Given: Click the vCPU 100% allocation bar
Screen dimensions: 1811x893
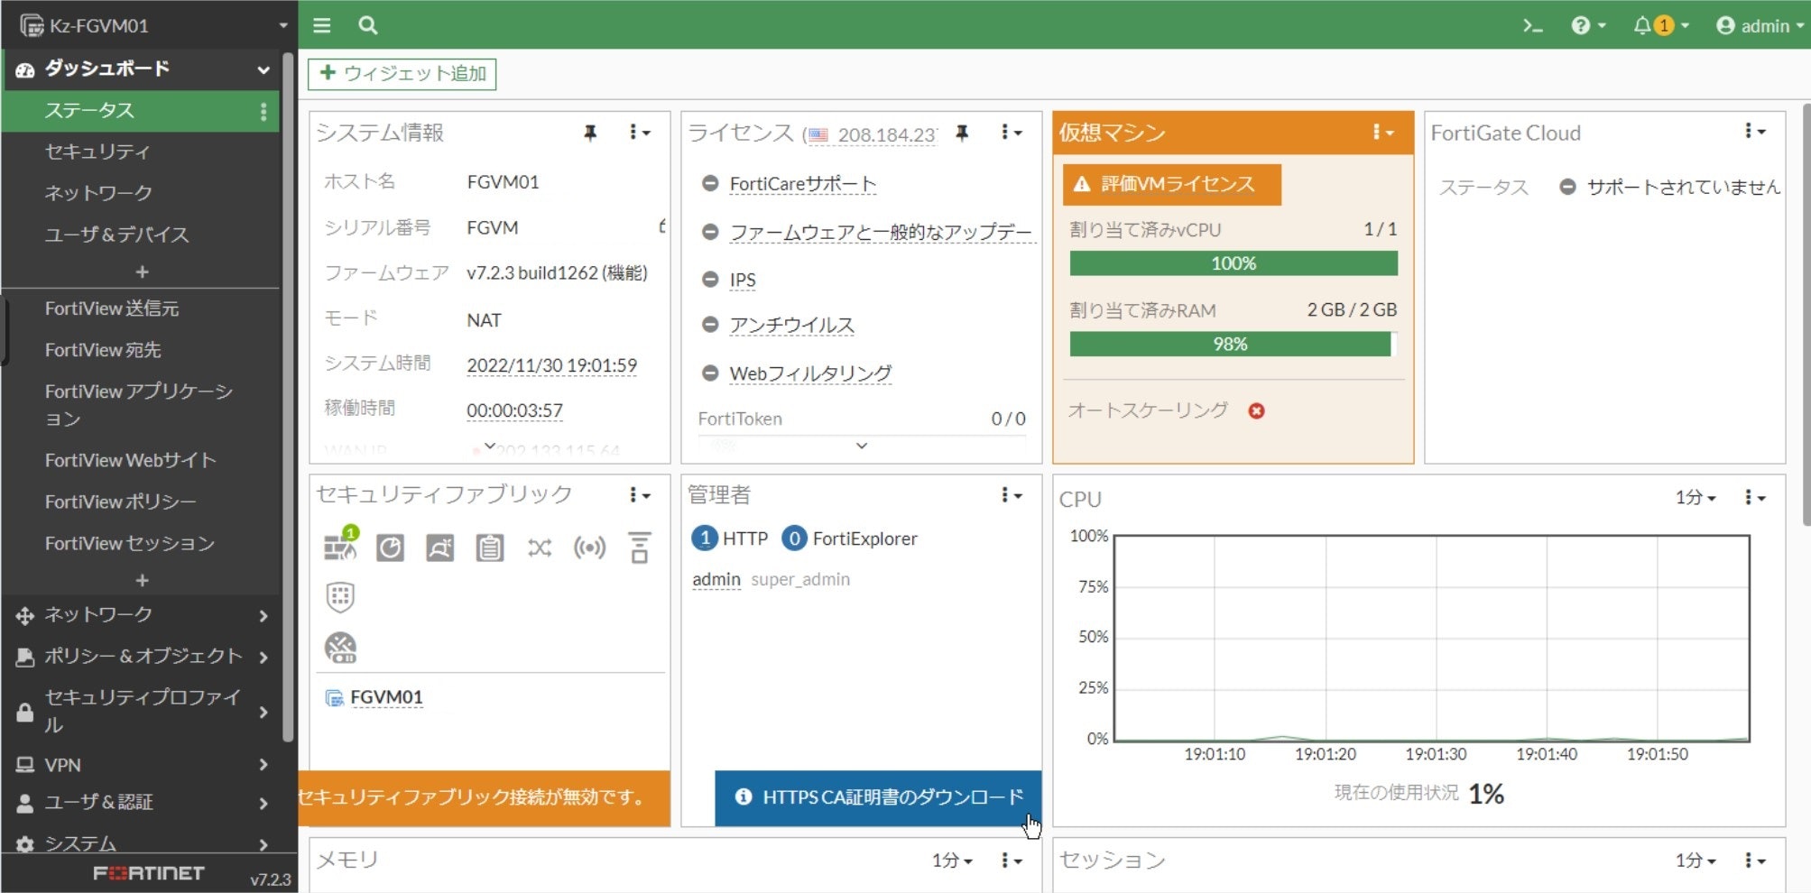Looking at the screenshot, I should [1234, 263].
